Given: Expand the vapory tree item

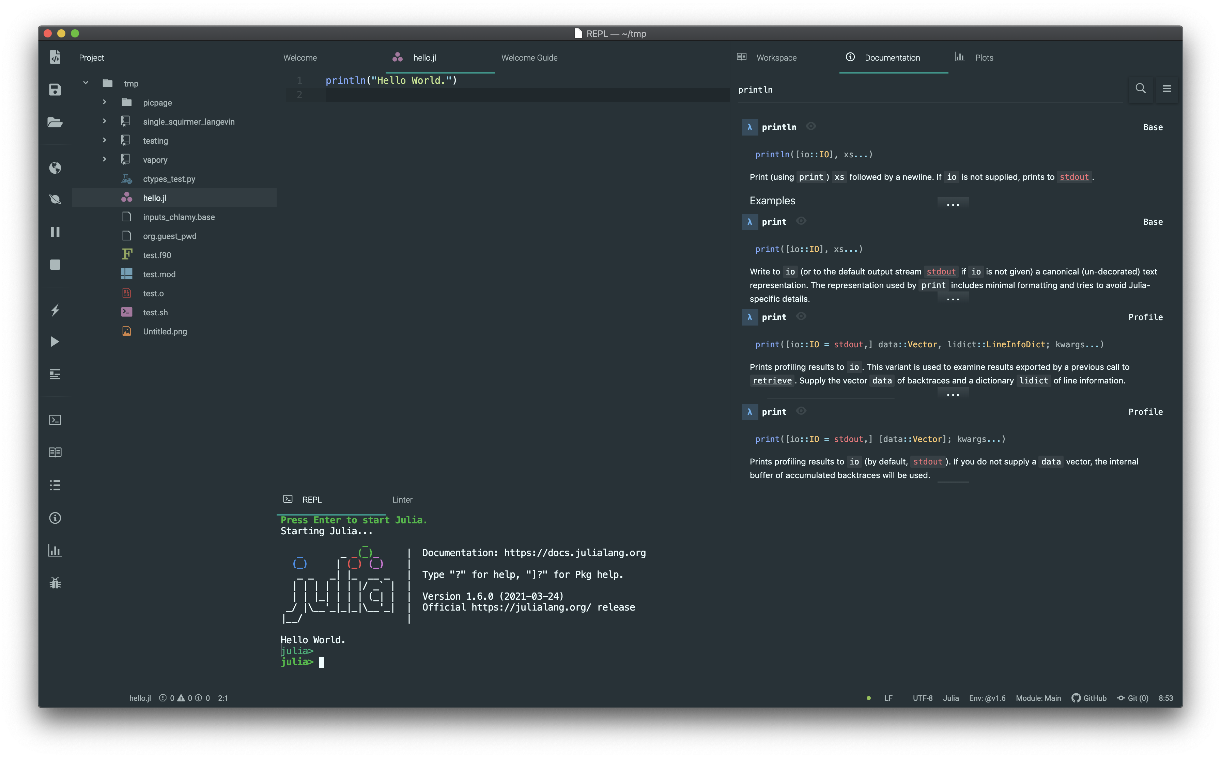Looking at the screenshot, I should (104, 159).
